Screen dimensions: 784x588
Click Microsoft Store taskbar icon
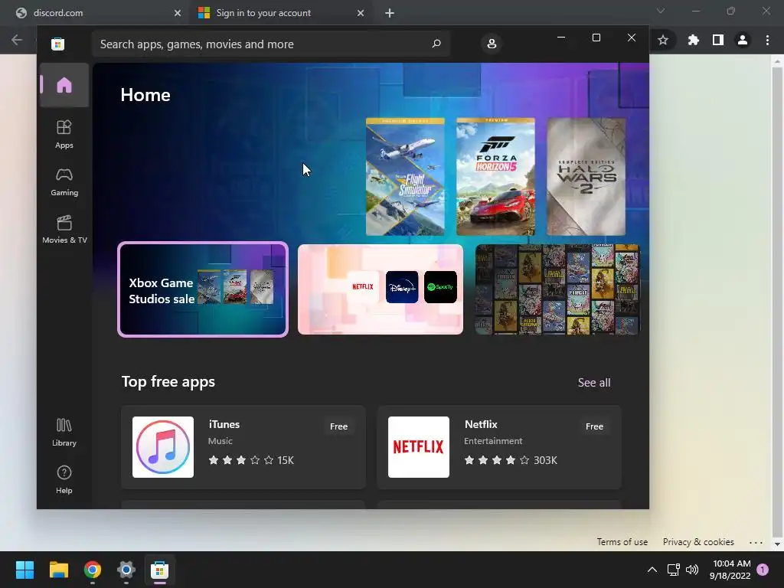click(159, 570)
